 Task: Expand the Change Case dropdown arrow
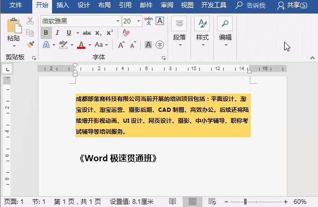pos(107,45)
